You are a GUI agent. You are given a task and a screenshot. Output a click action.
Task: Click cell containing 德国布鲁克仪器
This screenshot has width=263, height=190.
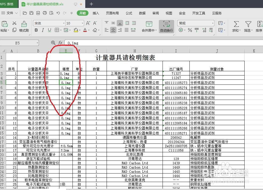tap(135, 137)
